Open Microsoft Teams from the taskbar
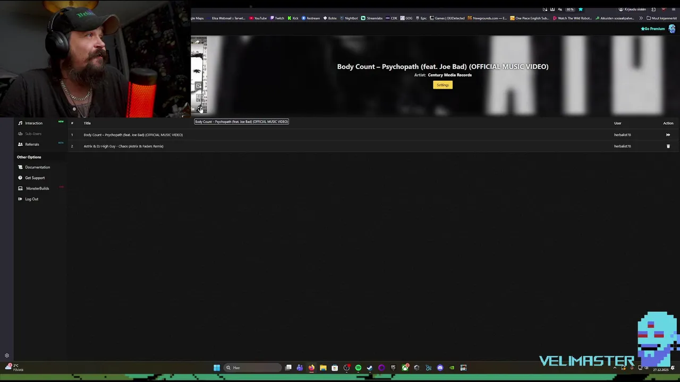The image size is (680, 382). [300, 368]
